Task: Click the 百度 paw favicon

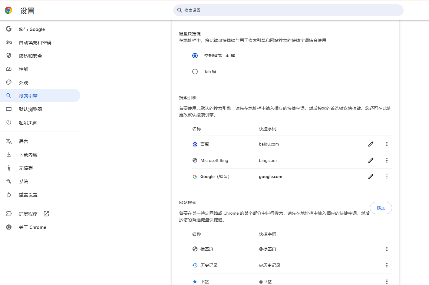Action: (195, 144)
